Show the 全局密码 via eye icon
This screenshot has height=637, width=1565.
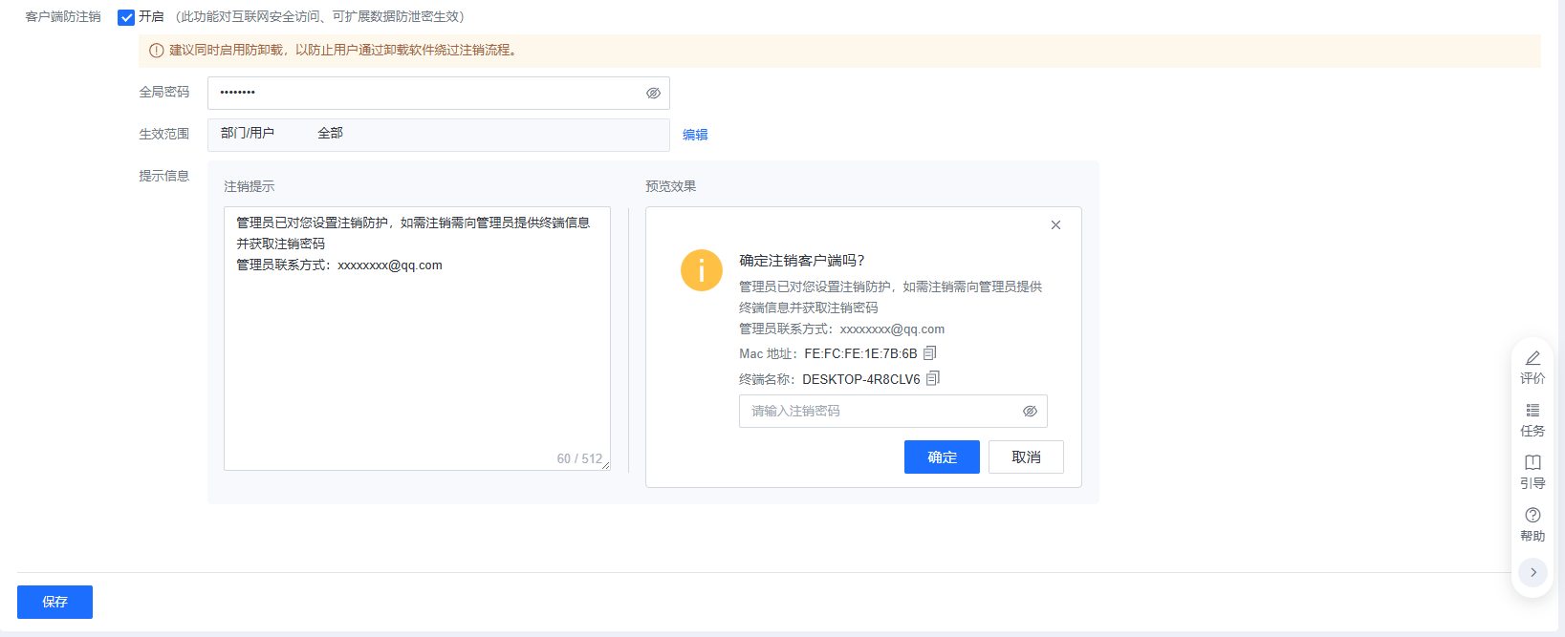[653, 94]
